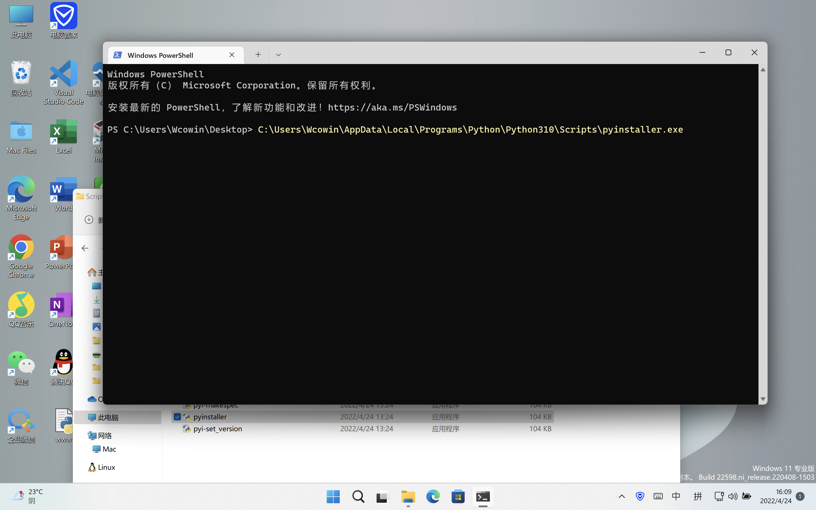The width and height of the screenshot is (816, 510).
Task: Expand the terminal profile dropdown chevron
Action: pyautogui.click(x=278, y=55)
